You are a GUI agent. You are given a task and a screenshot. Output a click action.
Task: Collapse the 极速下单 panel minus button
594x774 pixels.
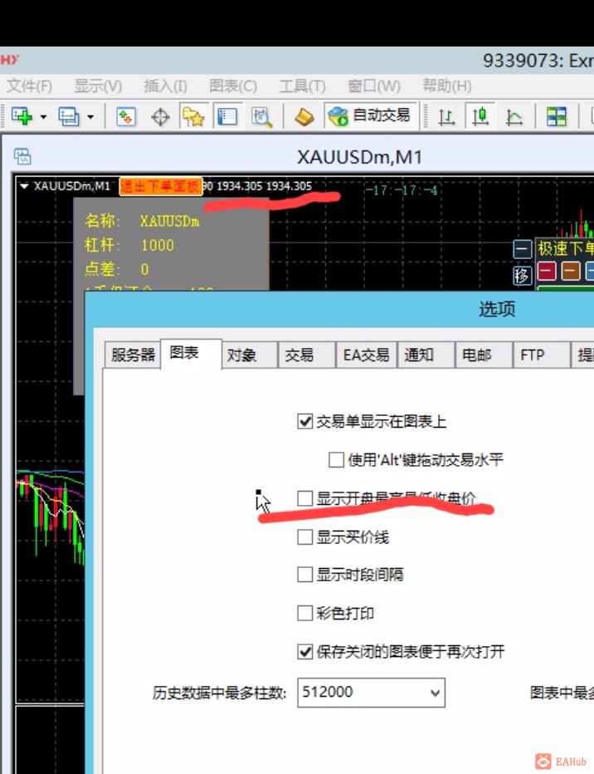pos(522,249)
